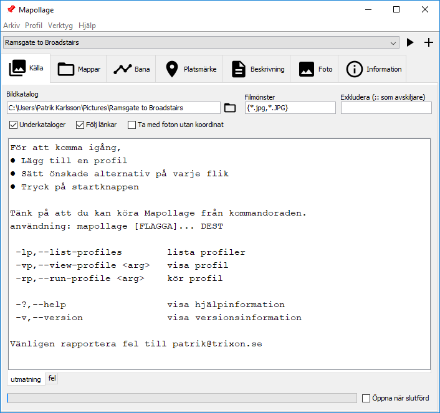The width and height of the screenshot is (440, 413).
Task: Click the Exkludera input field
Action: 386,108
